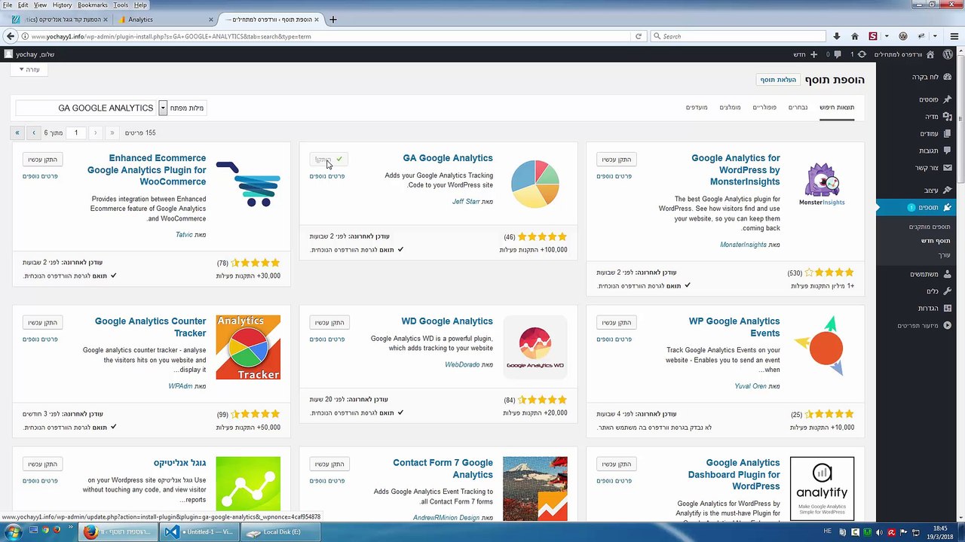Image resolution: width=965 pixels, height=542 pixels.
Task: Install WD Google Analytics plugin
Action: [x=329, y=323]
